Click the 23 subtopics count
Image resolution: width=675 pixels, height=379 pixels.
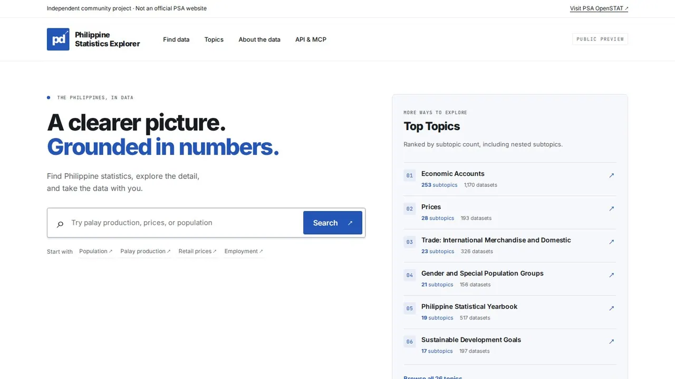pos(438,252)
